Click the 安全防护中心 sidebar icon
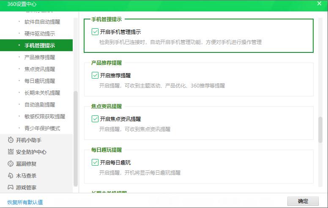This screenshot has height=208, width=328. [11, 152]
